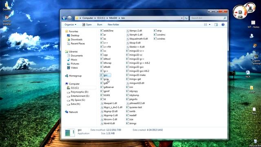Open Videos library
The image size is (261, 147).
(x=72, y=68)
